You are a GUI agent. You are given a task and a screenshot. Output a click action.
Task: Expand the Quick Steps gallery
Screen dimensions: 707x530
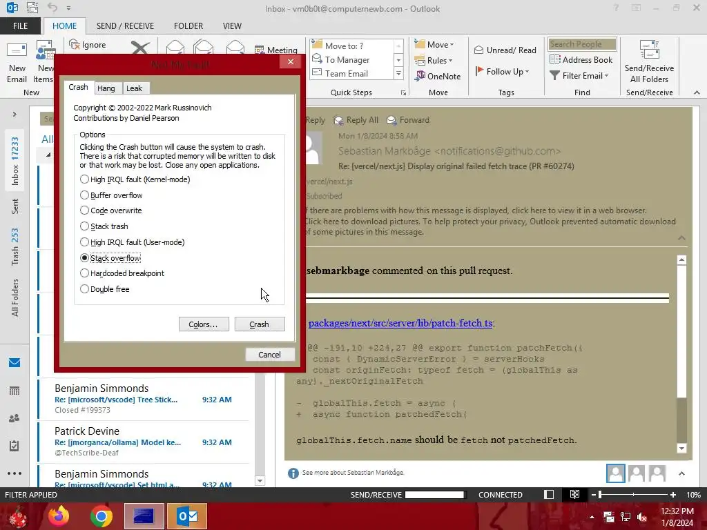click(x=398, y=73)
